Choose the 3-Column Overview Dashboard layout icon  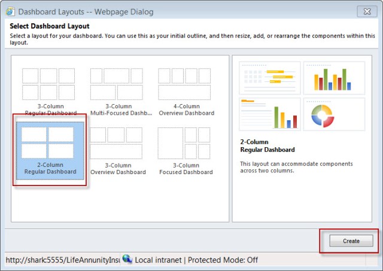pos(117,142)
